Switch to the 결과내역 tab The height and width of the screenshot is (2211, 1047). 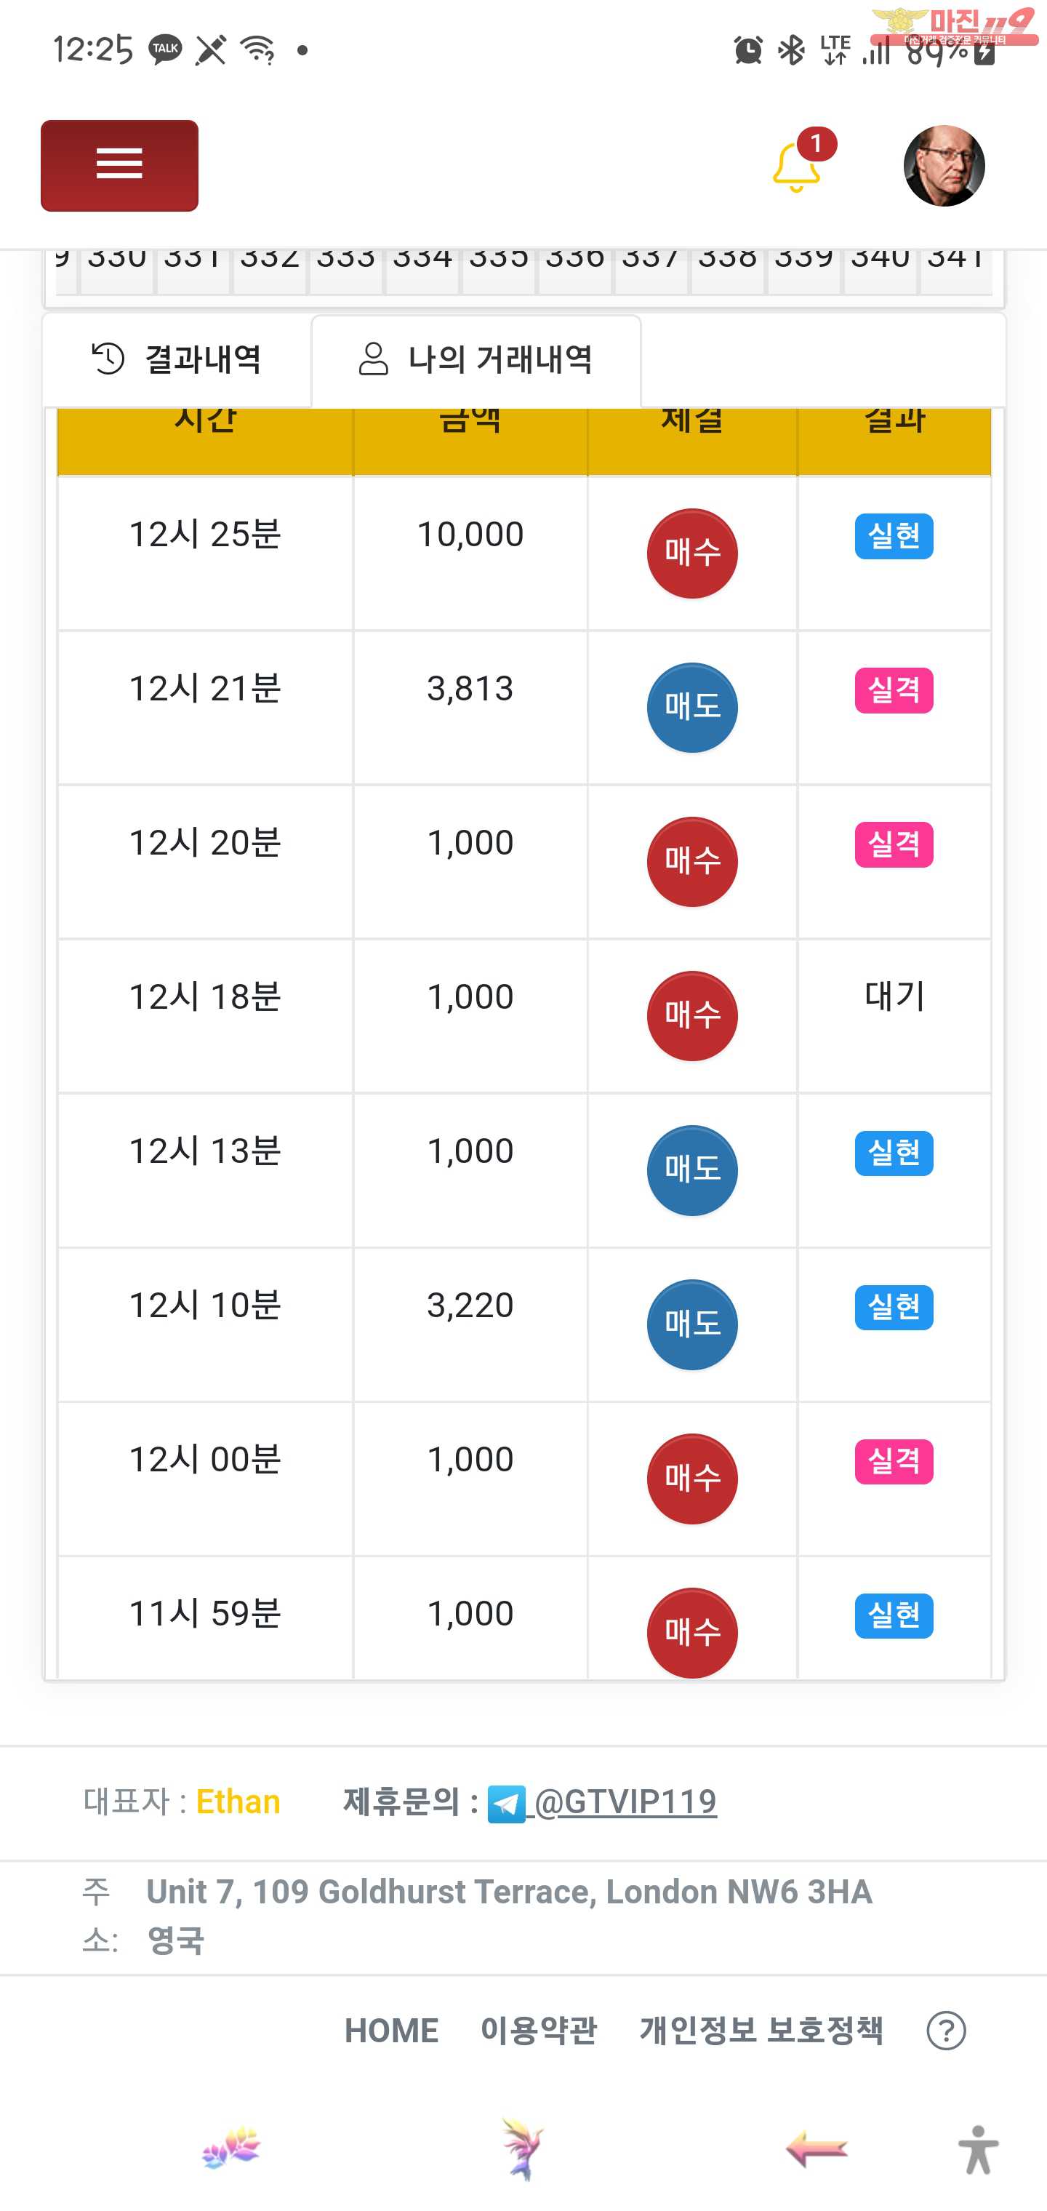[177, 359]
